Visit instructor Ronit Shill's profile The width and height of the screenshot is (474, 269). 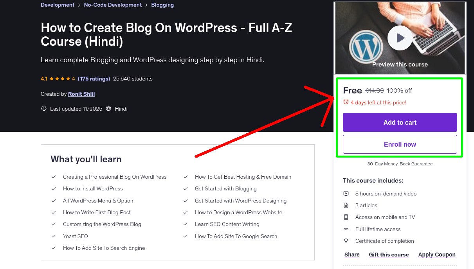81,94
